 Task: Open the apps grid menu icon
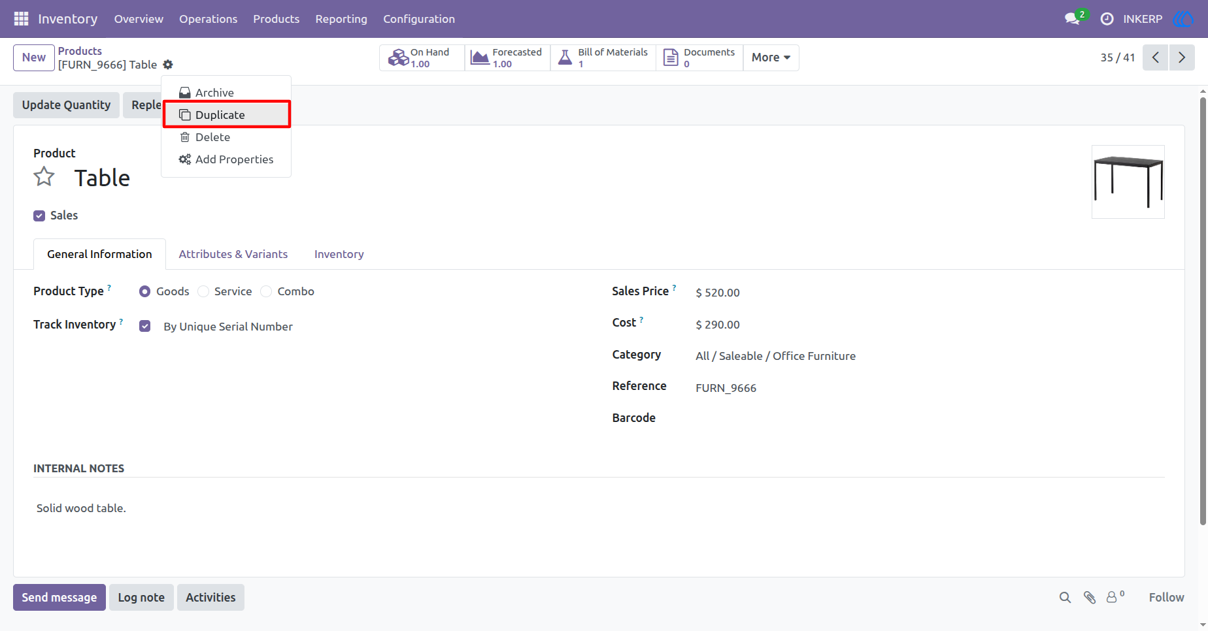21,19
